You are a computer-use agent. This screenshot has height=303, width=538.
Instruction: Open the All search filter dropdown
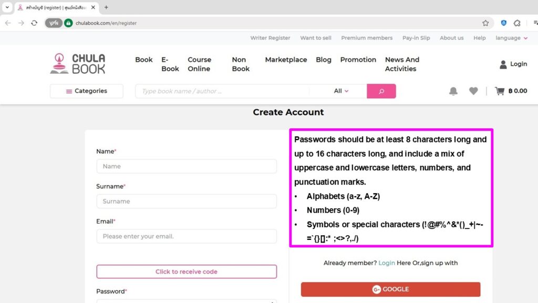[341, 91]
